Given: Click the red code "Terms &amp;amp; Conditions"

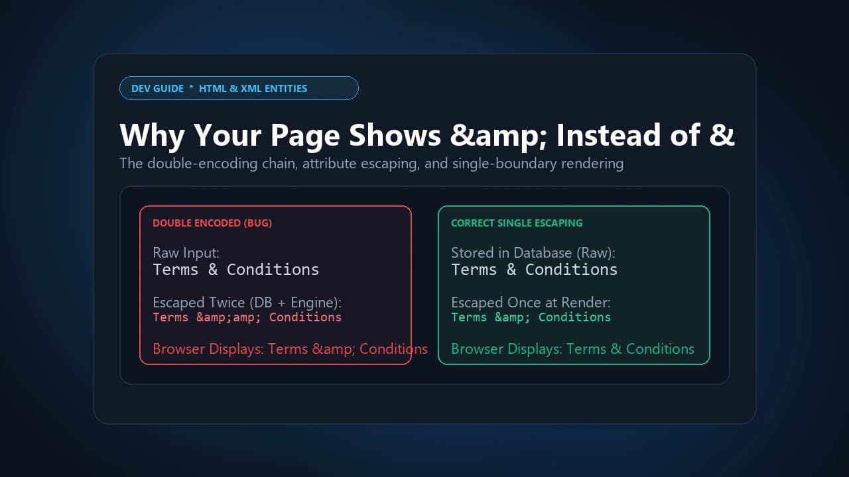Looking at the screenshot, I should coord(247,317).
